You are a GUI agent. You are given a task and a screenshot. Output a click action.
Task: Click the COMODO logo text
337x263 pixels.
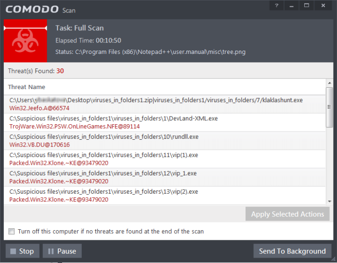point(32,9)
